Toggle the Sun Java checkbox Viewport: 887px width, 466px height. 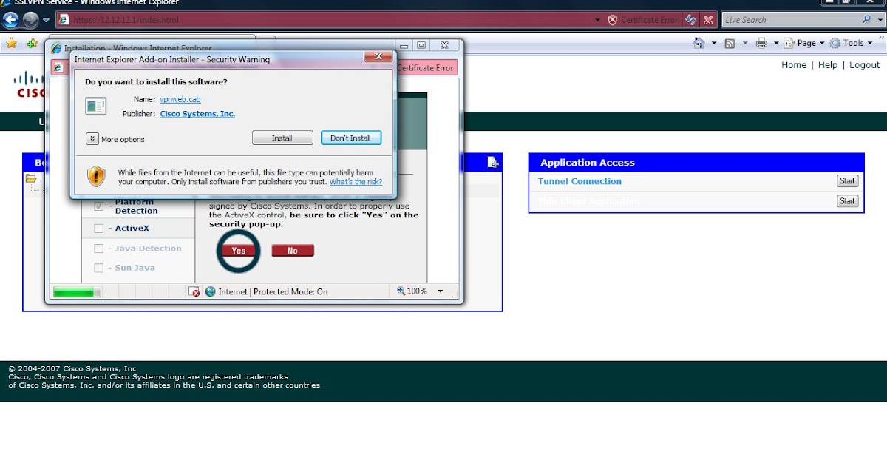click(x=99, y=268)
